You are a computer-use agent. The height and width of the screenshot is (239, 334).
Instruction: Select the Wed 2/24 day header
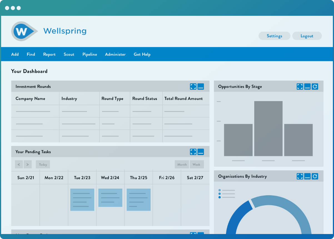(110, 178)
